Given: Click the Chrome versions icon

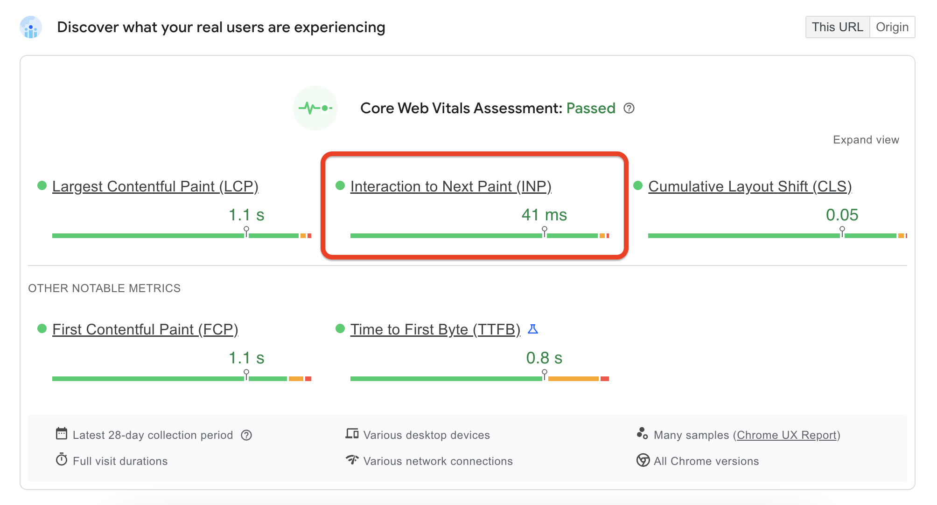Looking at the screenshot, I should click(x=643, y=460).
